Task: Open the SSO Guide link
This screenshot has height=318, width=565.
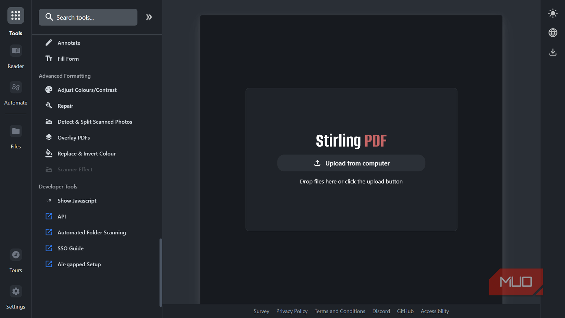Action: 71,248
